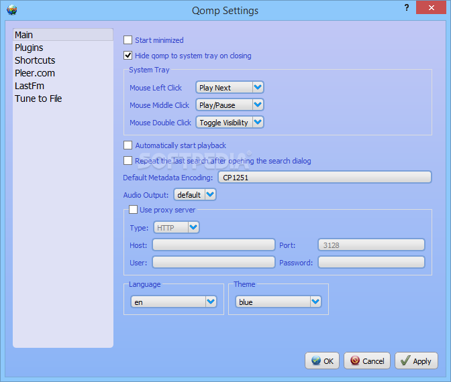Click the Audio Output label
451x382 pixels.
tap(146, 195)
